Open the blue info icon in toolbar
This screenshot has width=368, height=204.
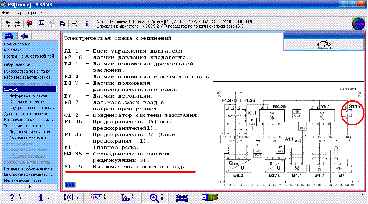(87, 24)
